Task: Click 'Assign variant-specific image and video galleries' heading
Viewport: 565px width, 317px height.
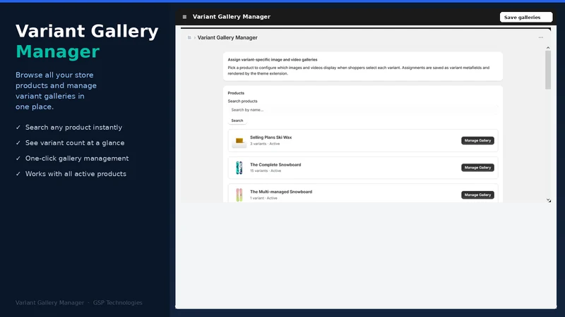Action: 273,60
